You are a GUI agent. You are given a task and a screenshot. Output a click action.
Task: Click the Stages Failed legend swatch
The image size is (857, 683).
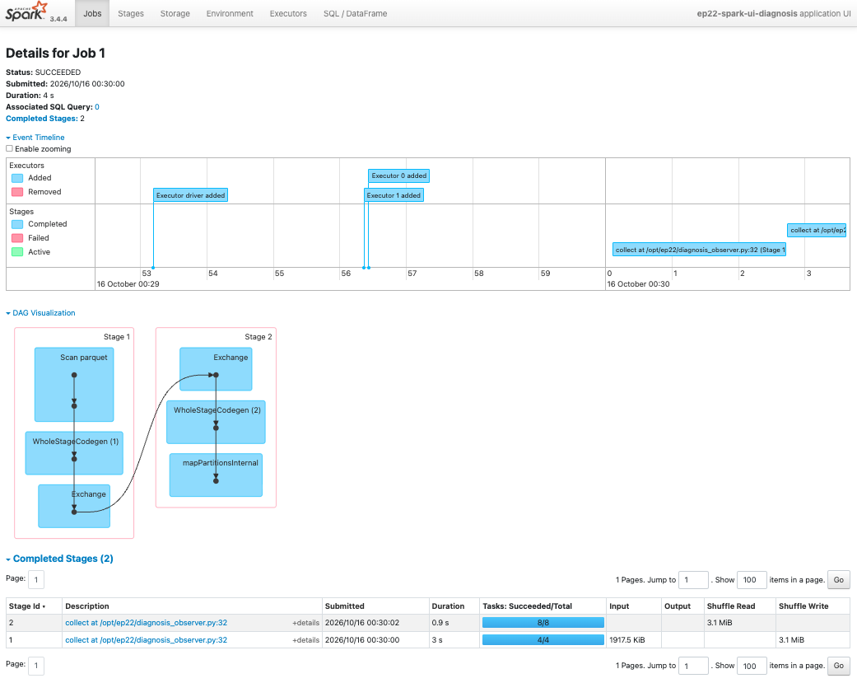17,238
